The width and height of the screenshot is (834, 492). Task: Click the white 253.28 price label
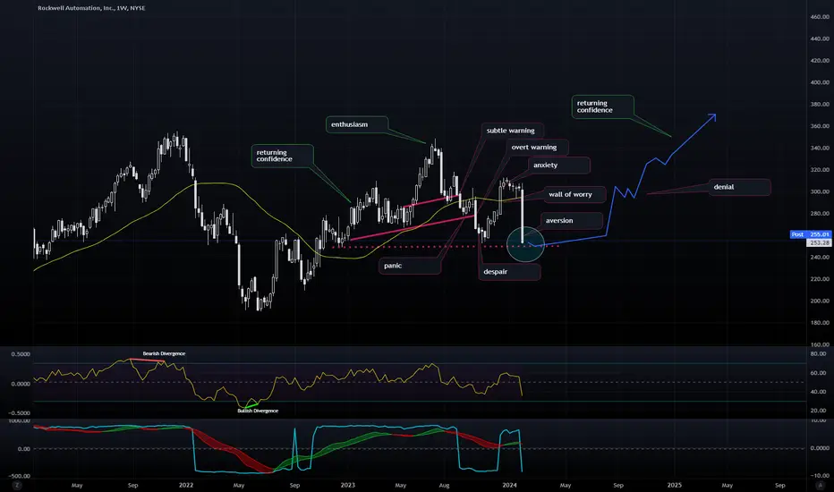819,242
